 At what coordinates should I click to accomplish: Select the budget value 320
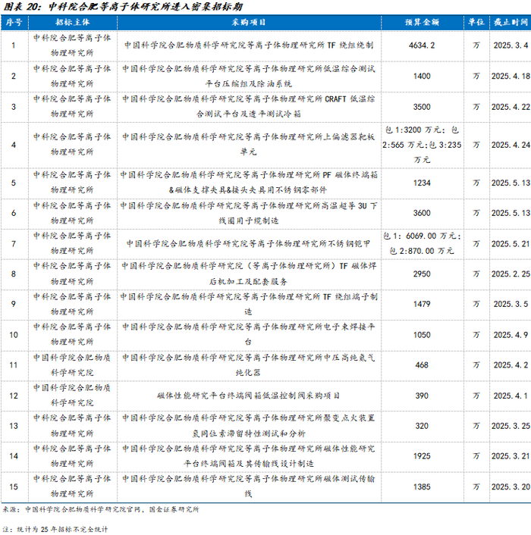coord(422,426)
